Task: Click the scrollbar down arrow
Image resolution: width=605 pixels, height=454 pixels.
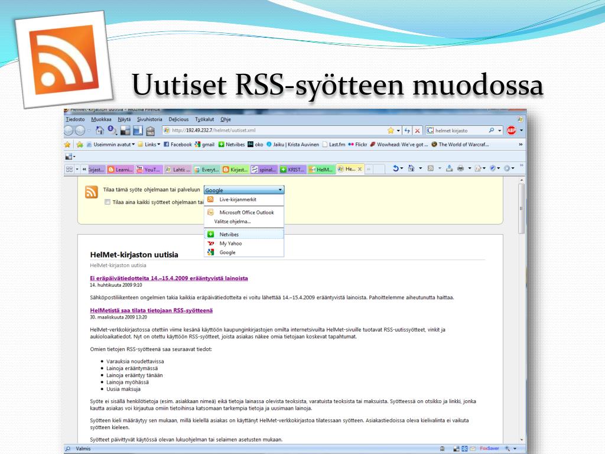Action: 522,440
